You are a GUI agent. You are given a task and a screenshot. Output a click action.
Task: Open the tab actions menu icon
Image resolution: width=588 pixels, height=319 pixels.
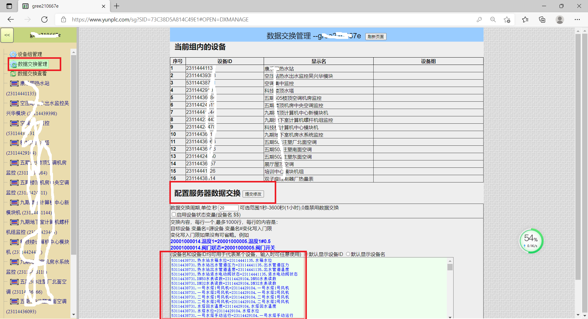9,6
